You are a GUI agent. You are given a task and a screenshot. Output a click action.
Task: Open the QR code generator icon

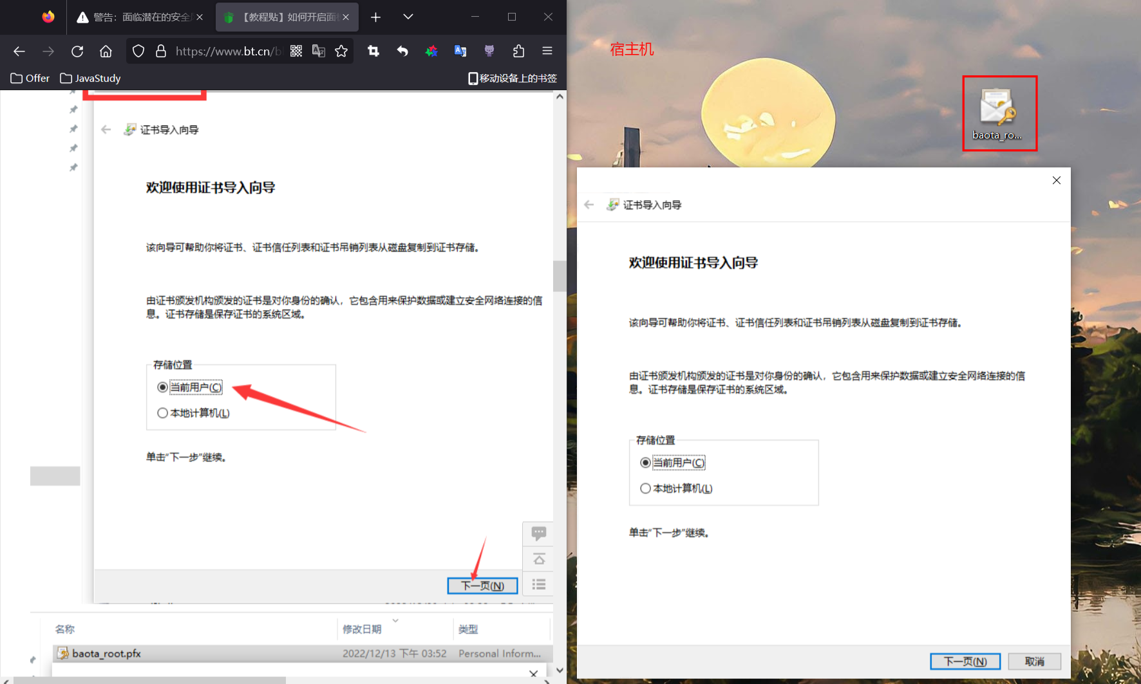[296, 51]
